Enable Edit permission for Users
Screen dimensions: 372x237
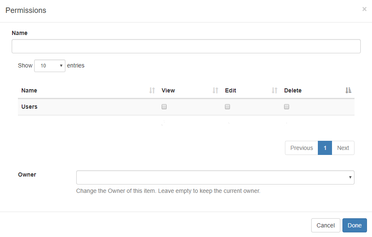tap(227, 107)
